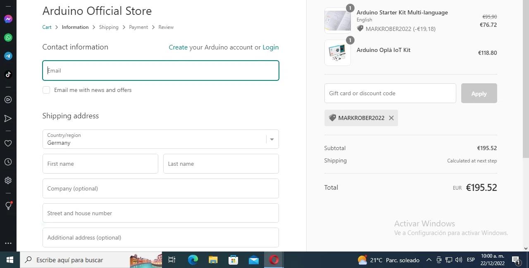Open TikTok in Opera sidebar
529x268 pixels.
[x=8, y=75]
